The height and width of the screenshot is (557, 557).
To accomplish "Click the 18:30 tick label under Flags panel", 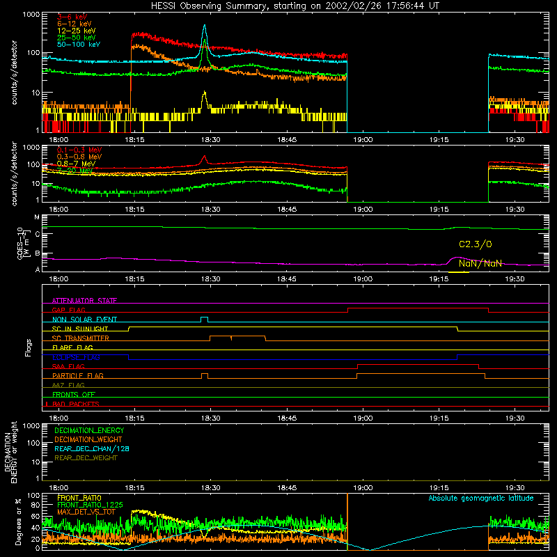I will pyautogui.click(x=211, y=418).
